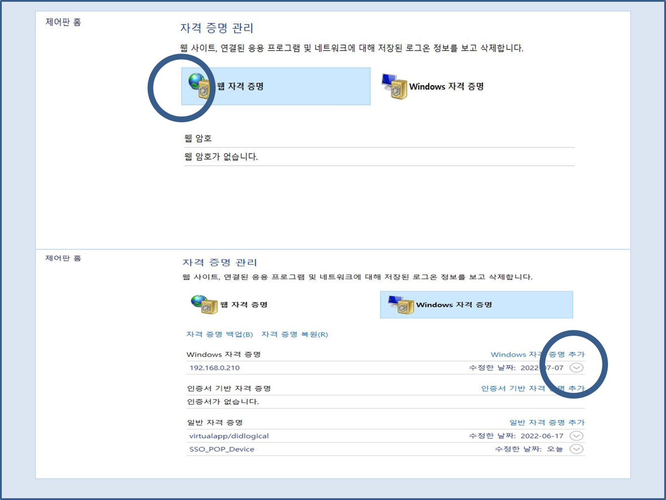Click the '웹 암호' section header
666x500 pixels.
coord(198,138)
